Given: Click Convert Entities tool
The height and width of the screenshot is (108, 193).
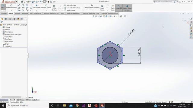Looking at the screenshot, I should click(46, 6).
